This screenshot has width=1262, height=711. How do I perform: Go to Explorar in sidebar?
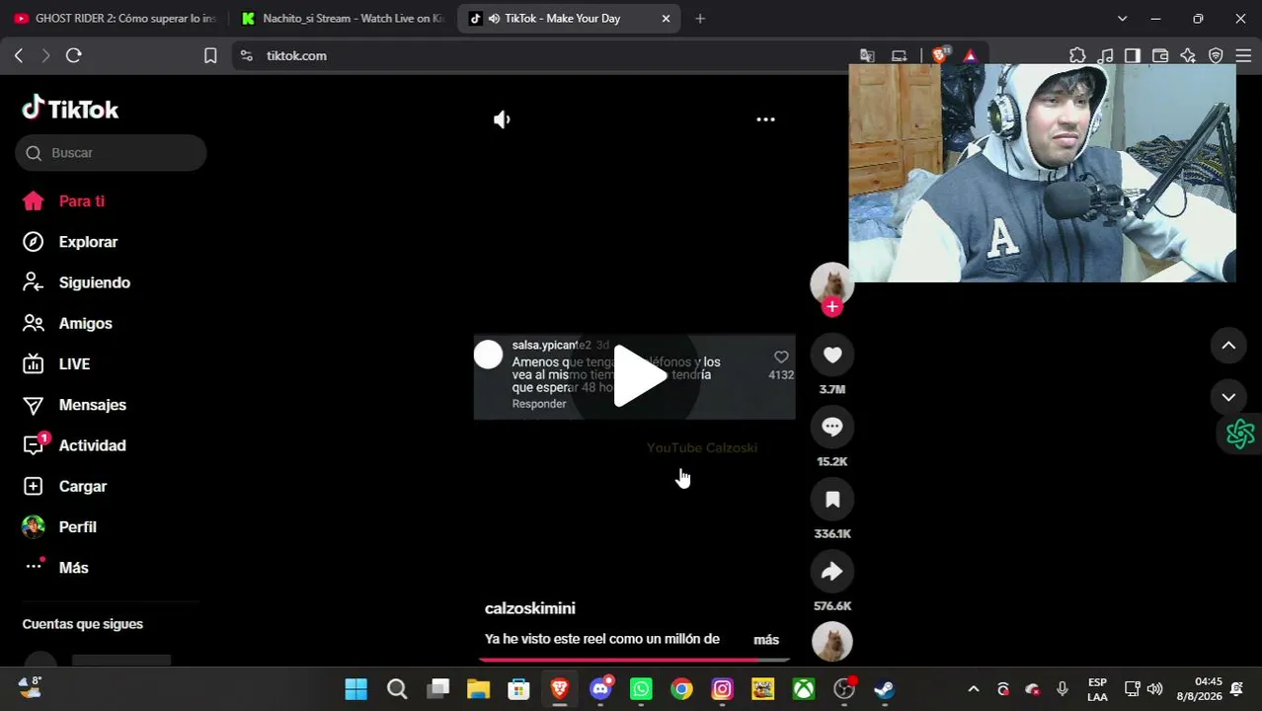tap(88, 242)
